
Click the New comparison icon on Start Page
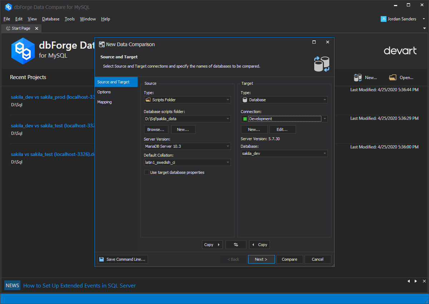tap(357, 78)
